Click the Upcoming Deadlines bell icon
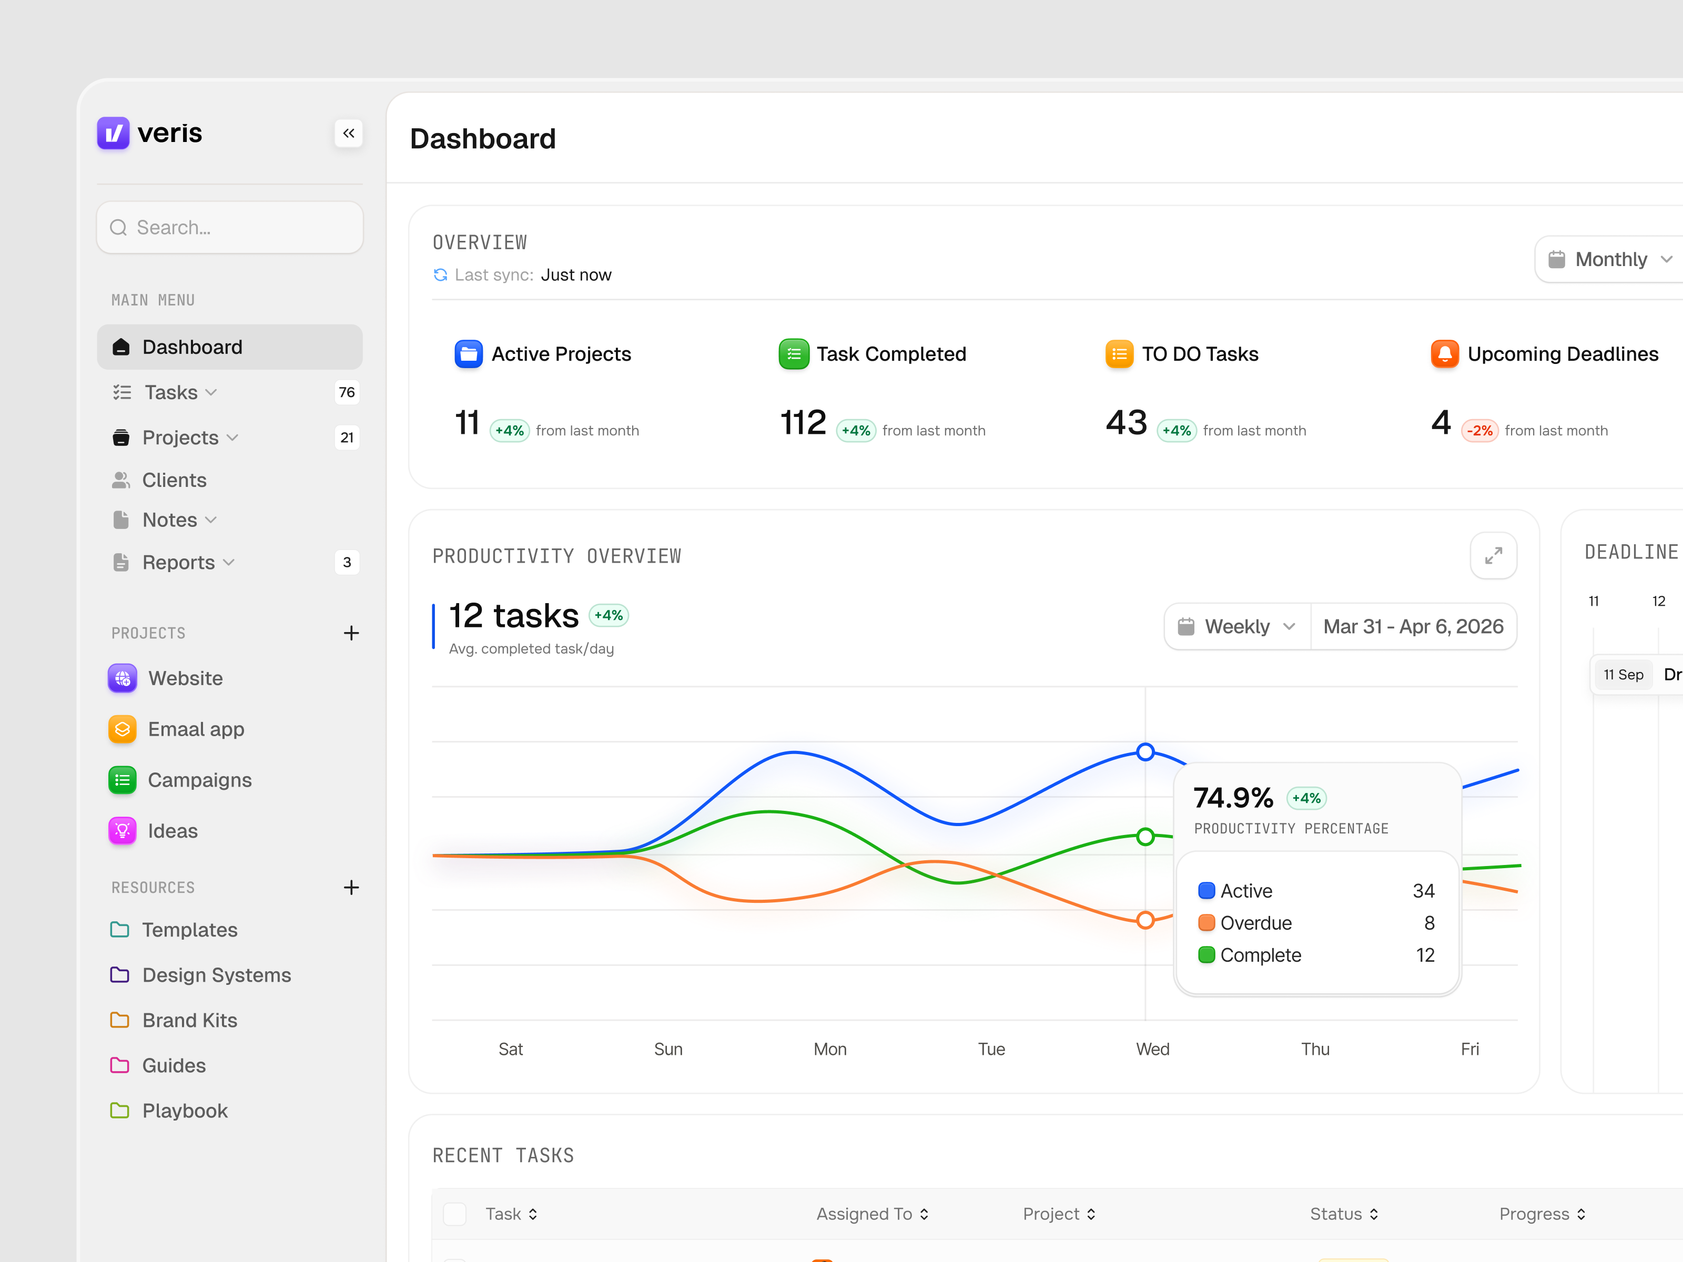 [x=1445, y=354]
